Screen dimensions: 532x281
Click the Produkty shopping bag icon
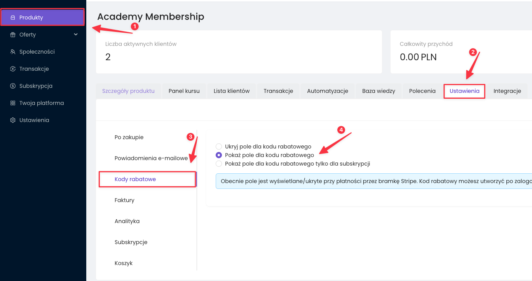pyautogui.click(x=13, y=17)
